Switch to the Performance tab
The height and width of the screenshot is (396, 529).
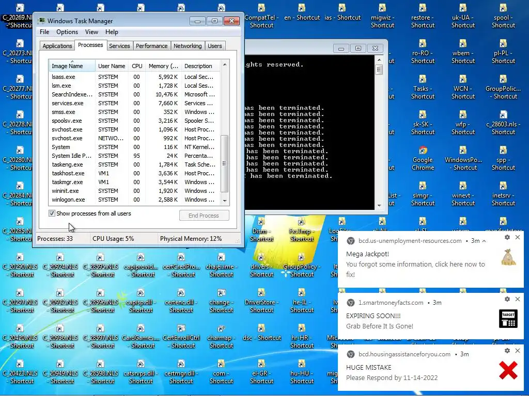(151, 46)
